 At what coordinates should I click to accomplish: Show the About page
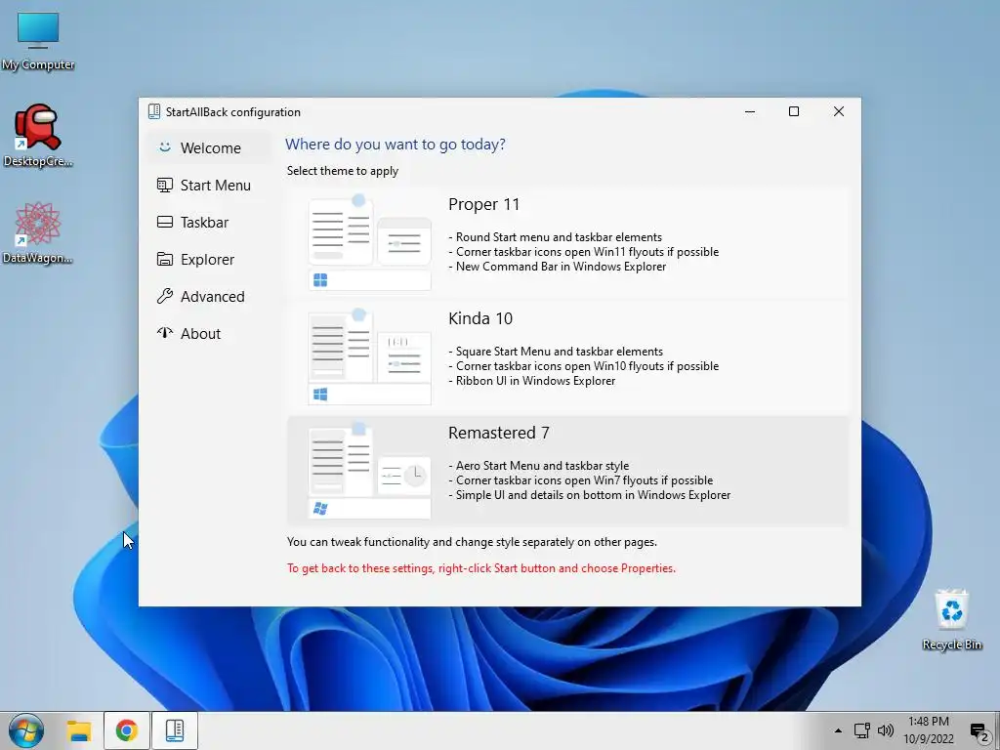pyautogui.click(x=209, y=333)
